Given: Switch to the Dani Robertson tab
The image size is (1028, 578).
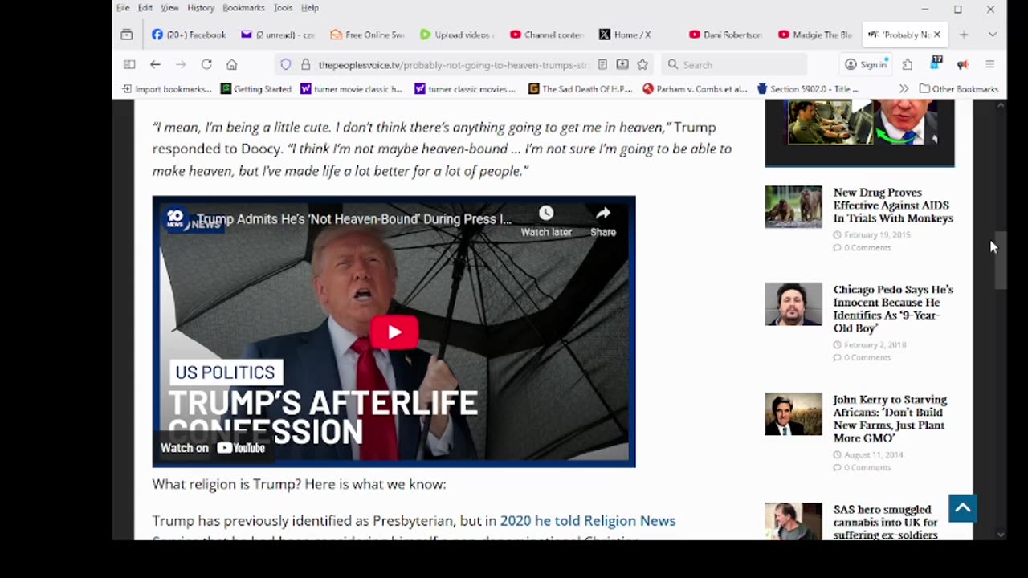Looking at the screenshot, I should tap(725, 35).
